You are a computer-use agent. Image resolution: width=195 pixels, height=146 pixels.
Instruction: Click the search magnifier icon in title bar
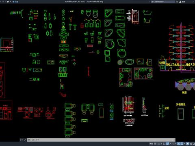[177, 2]
